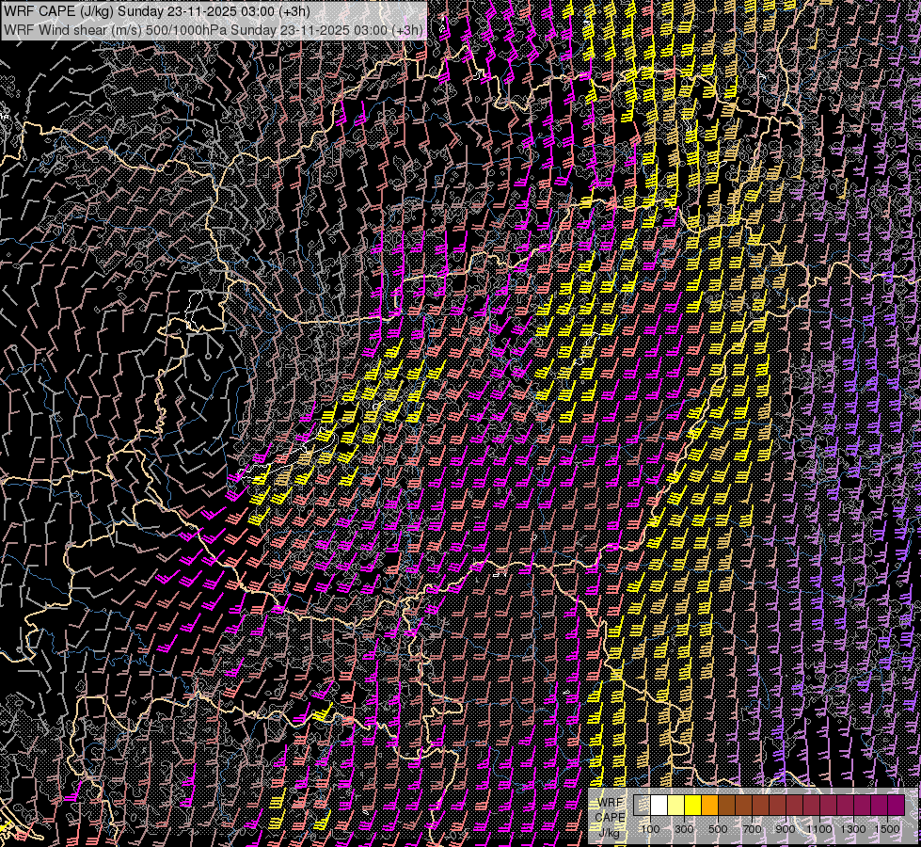Click the "WRF CAPE J/kg" legend title
Image resolution: width=921 pixels, height=847 pixels.
[611, 817]
